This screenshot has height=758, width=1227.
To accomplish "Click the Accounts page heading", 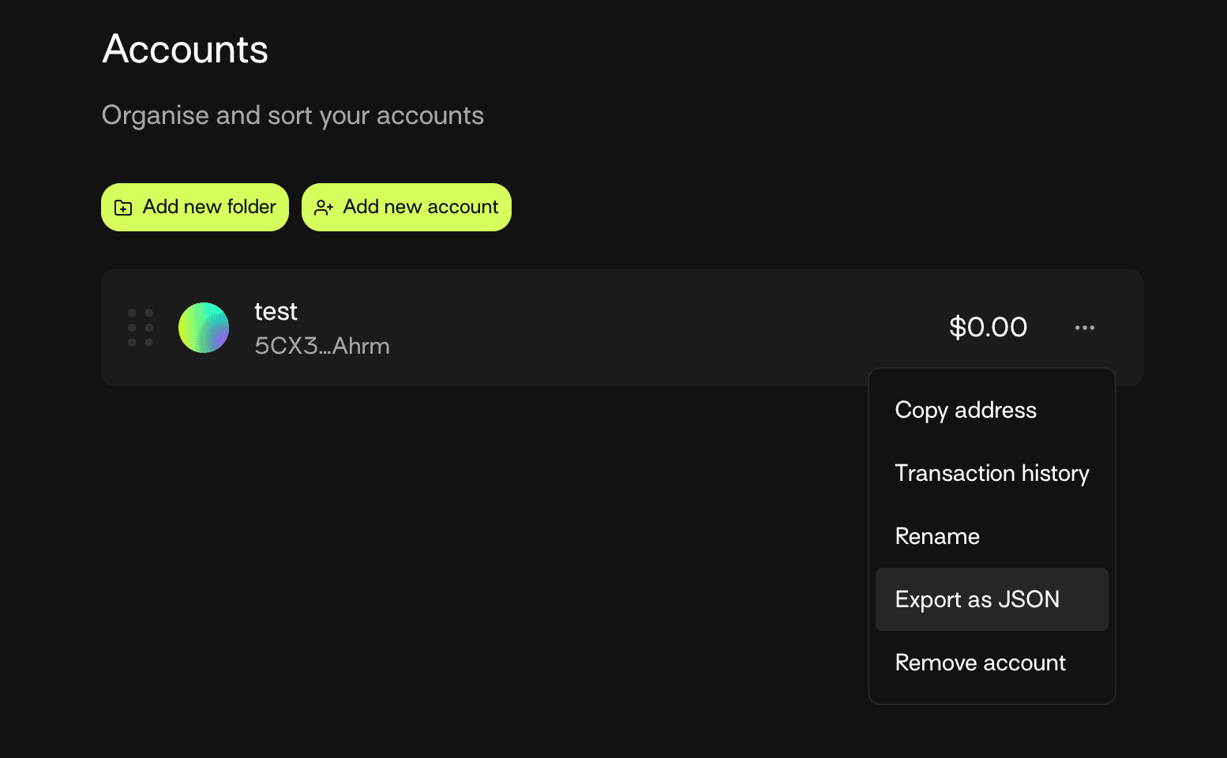I will (x=186, y=49).
